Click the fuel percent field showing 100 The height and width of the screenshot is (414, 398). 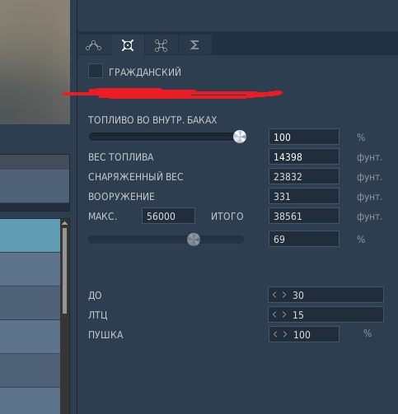click(304, 137)
